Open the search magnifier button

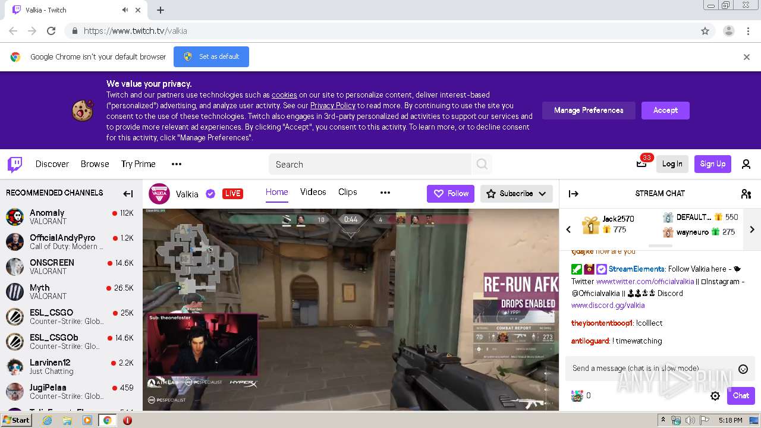482,164
